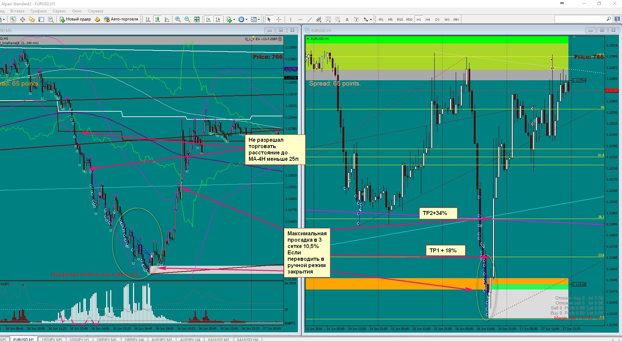Open the Strategy Tester icon

click(51, 19)
